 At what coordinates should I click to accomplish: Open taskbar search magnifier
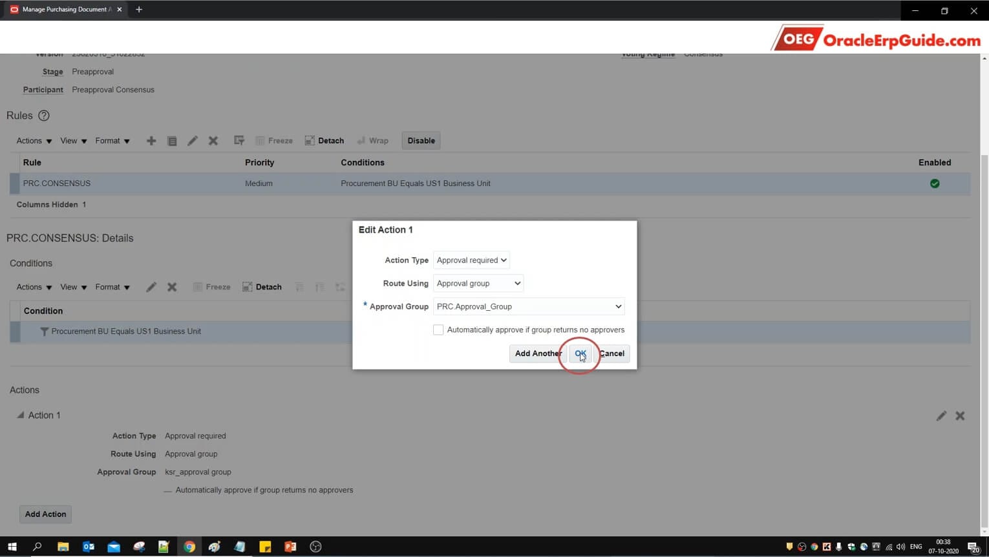(x=37, y=547)
